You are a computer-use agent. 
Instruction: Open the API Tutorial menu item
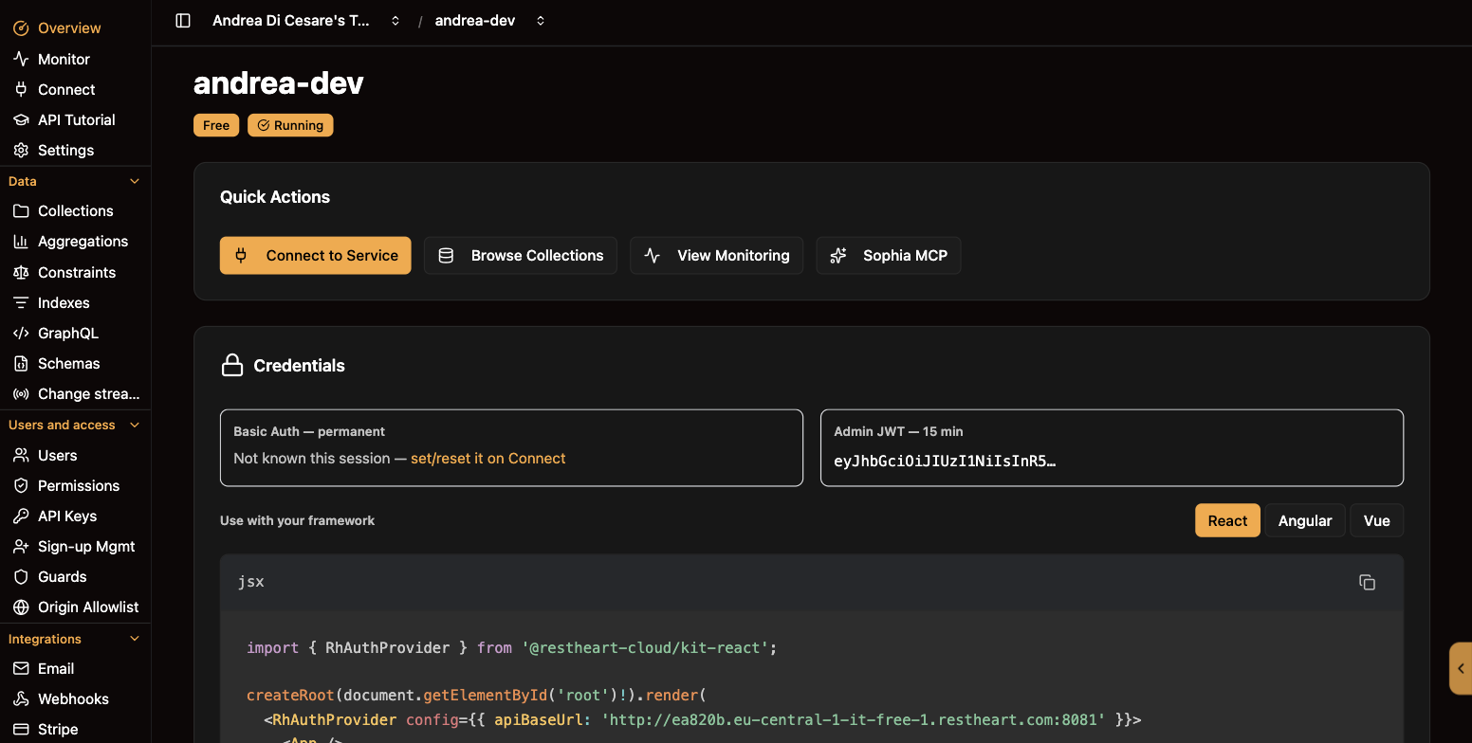76,119
